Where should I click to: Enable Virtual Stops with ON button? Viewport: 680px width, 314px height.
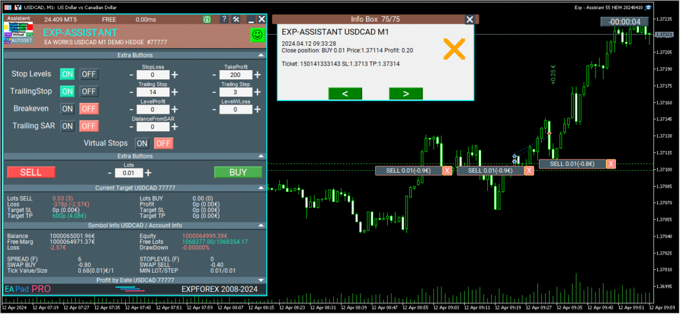142,143
